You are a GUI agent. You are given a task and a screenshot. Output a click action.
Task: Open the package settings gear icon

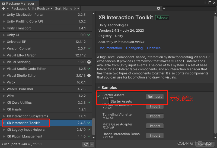pyautogui.click(x=158, y=8)
